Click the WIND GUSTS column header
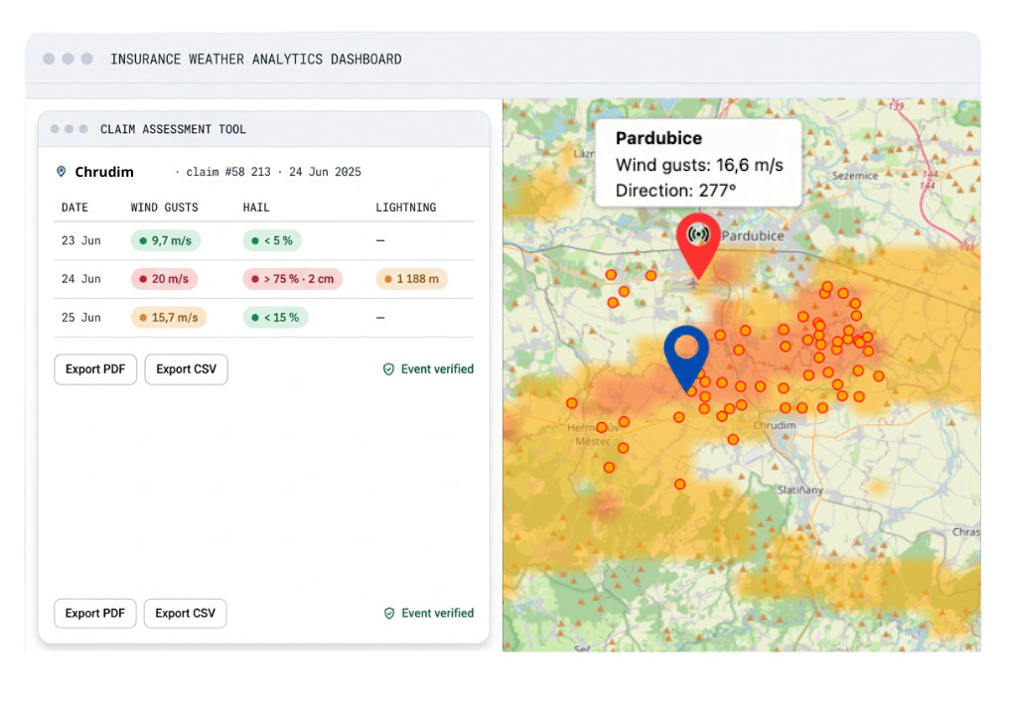 pos(165,208)
